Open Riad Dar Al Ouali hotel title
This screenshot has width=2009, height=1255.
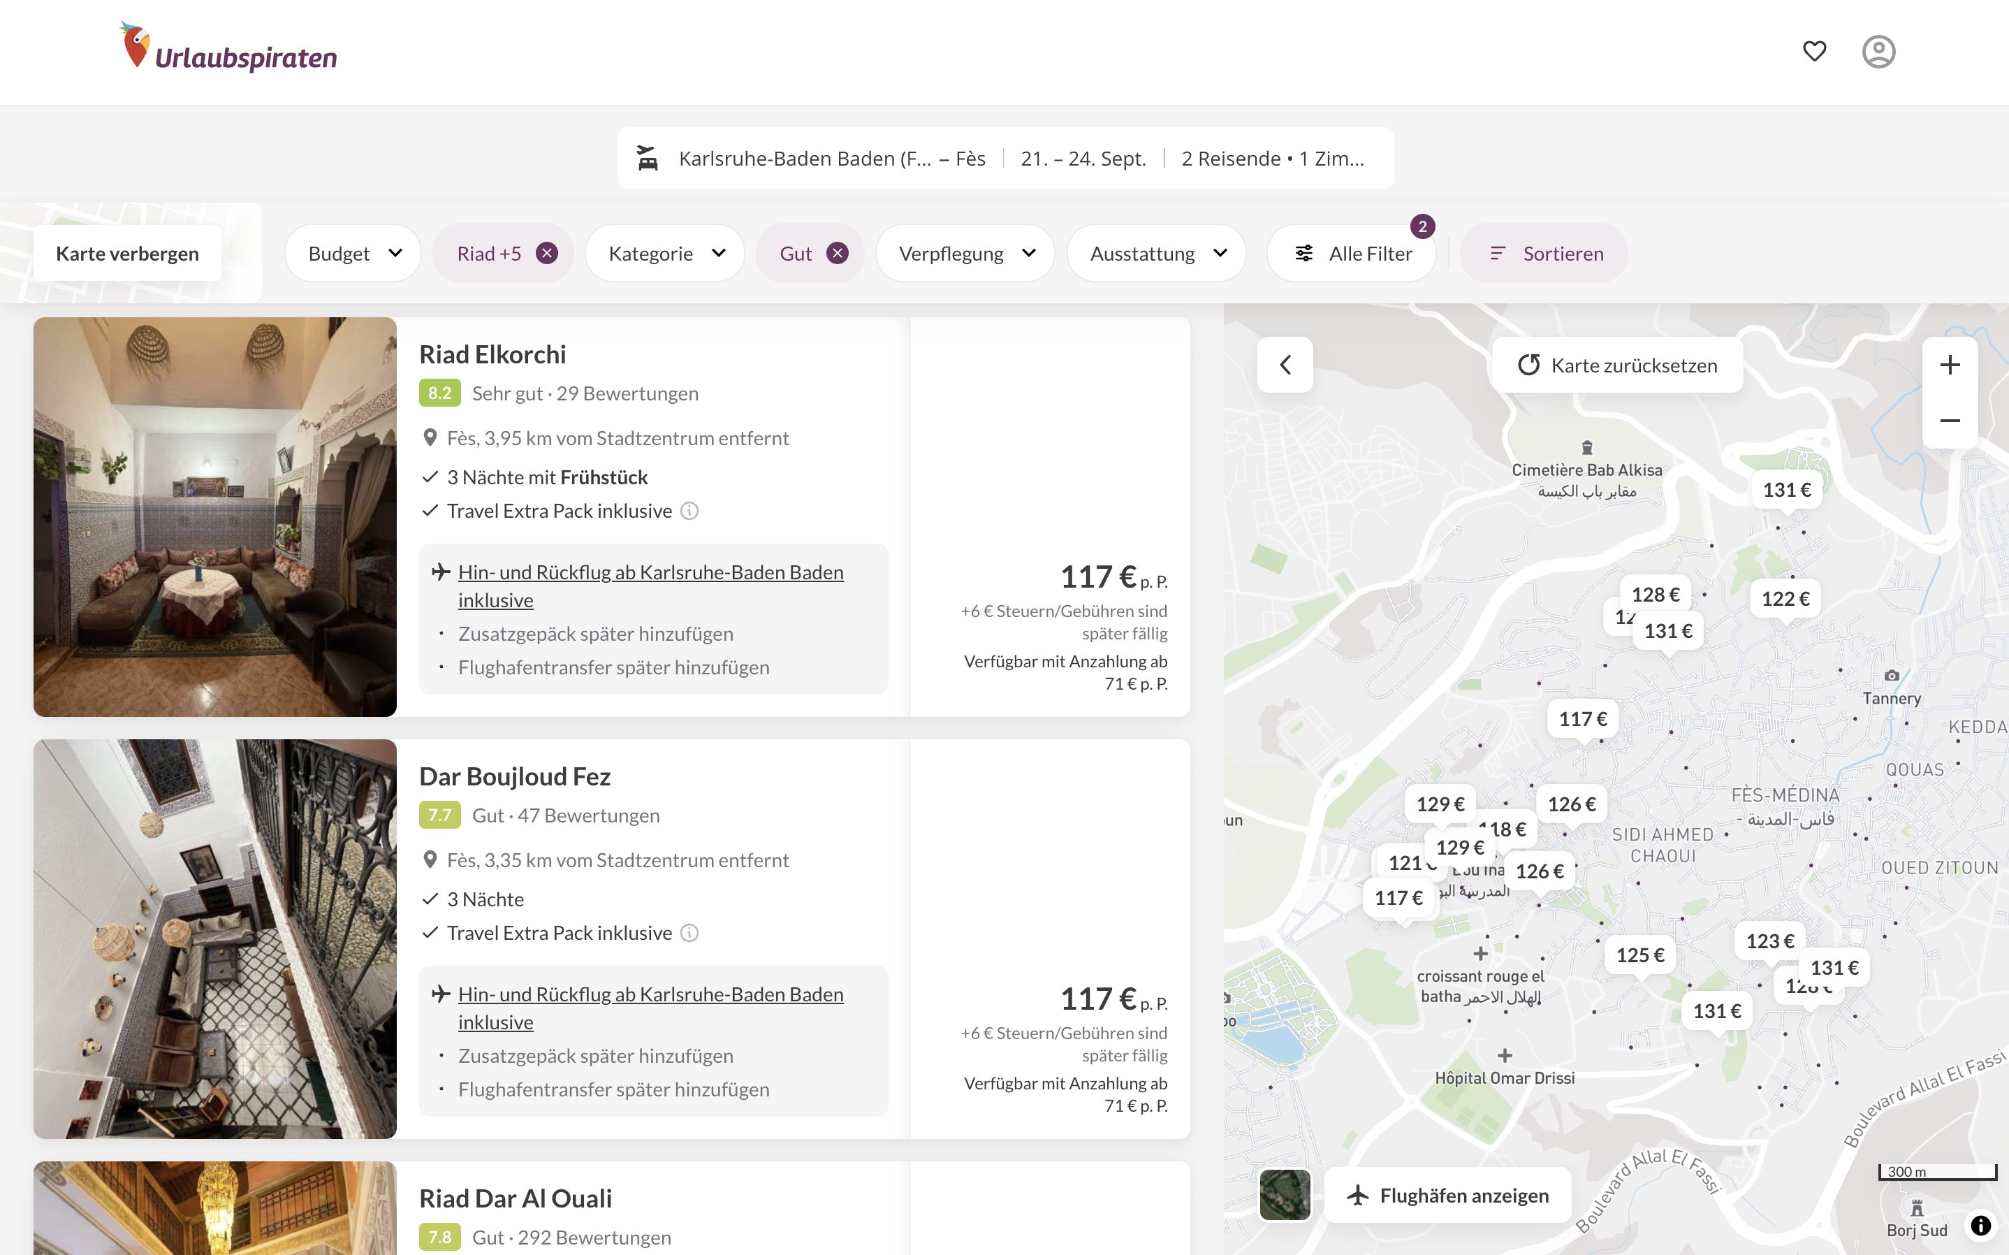coord(516,1198)
